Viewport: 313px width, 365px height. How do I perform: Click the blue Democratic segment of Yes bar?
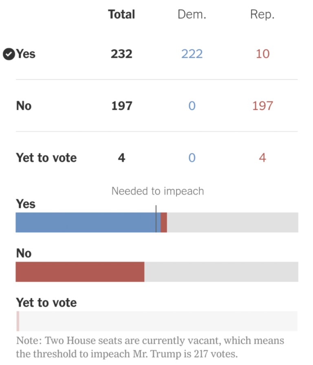click(x=86, y=223)
